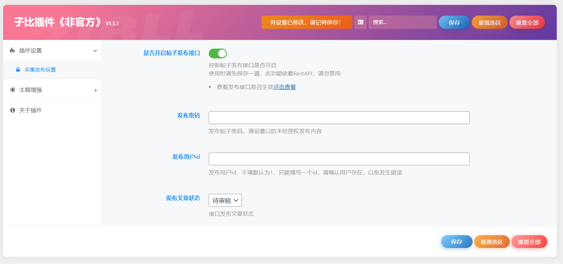Open the 点击查看 link
The width and height of the screenshot is (563, 264).
[x=285, y=87]
